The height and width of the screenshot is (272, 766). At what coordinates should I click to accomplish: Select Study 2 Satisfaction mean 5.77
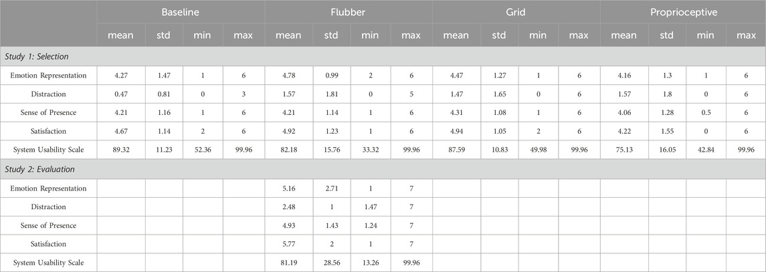(x=288, y=244)
